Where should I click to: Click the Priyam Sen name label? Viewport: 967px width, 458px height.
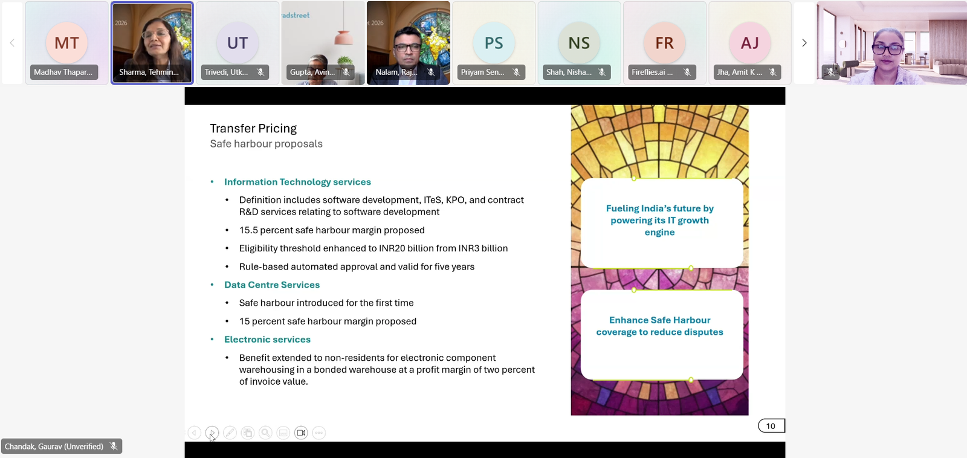(x=482, y=72)
